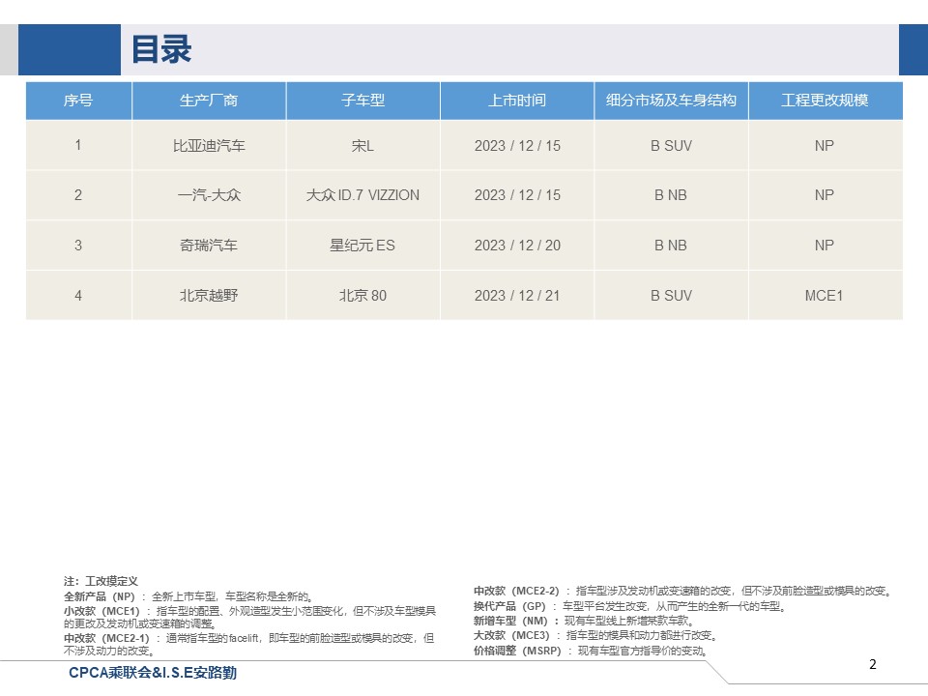928x696 pixels.
Task: Click the 北京越野 manufacturer cell
Action: click(x=209, y=296)
